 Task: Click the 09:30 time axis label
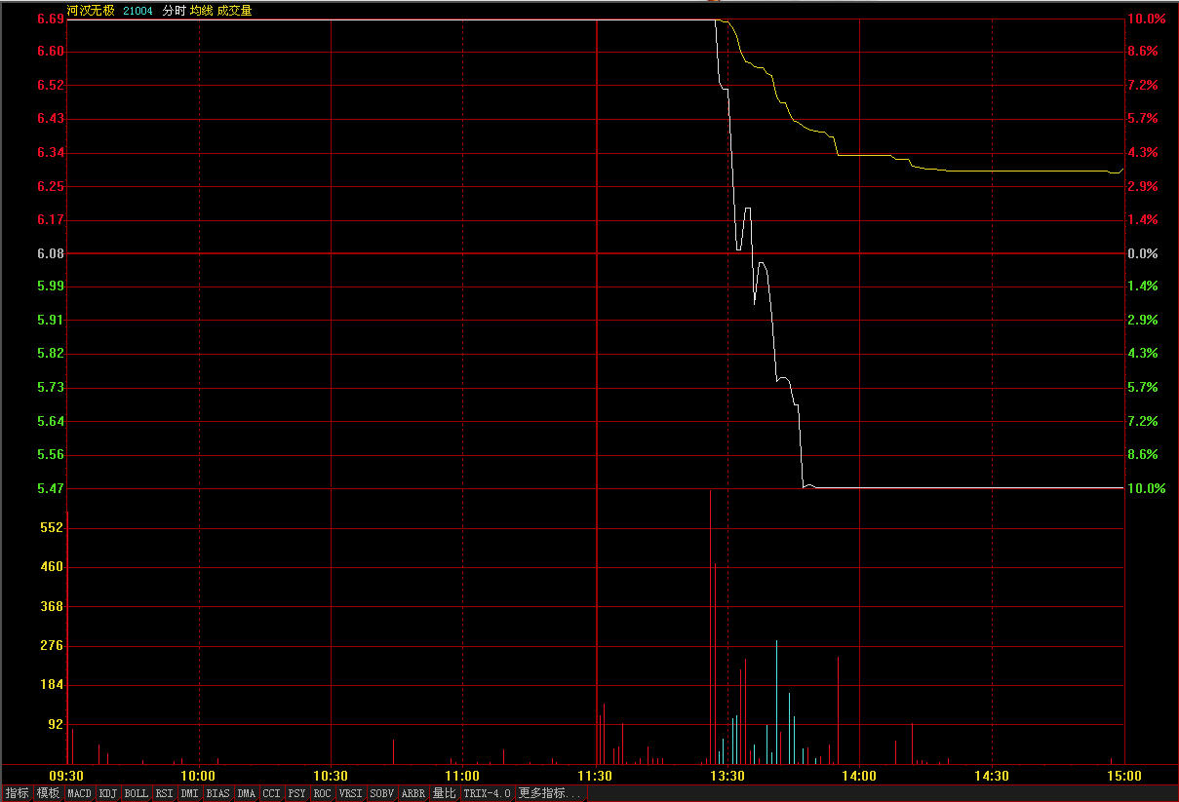[x=67, y=776]
